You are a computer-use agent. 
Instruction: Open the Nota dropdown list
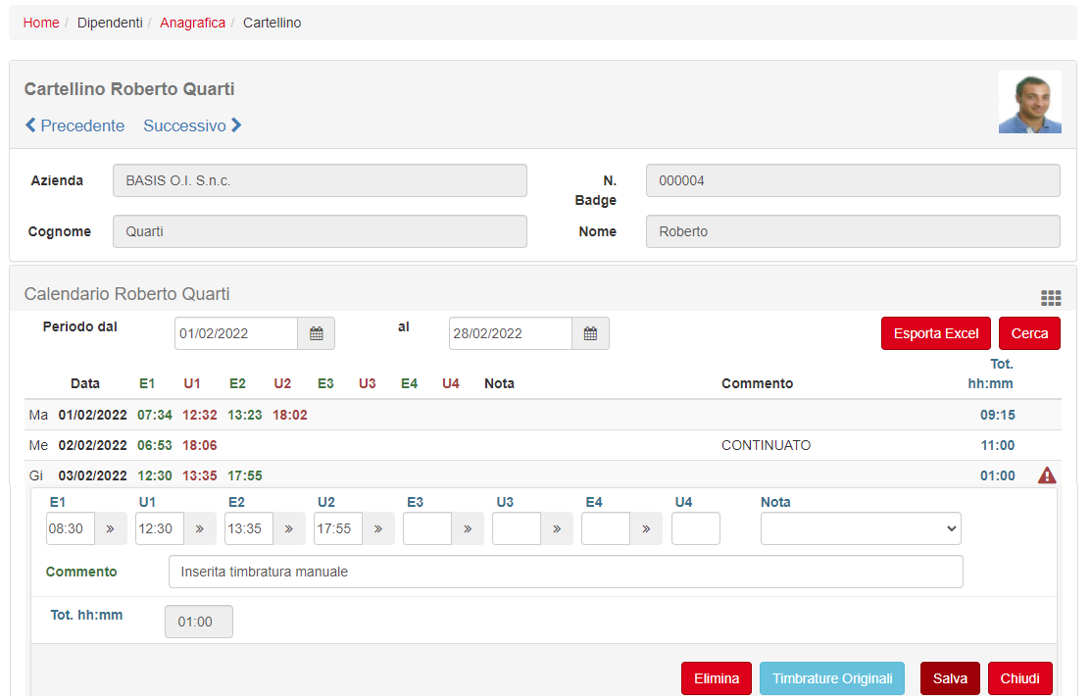click(860, 527)
